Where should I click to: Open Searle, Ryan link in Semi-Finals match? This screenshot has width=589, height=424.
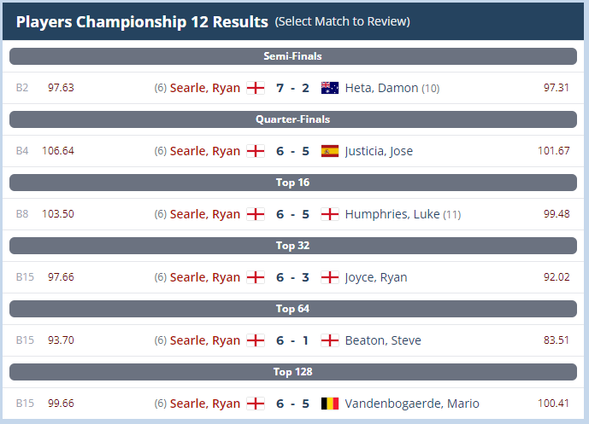coord(204,88)
